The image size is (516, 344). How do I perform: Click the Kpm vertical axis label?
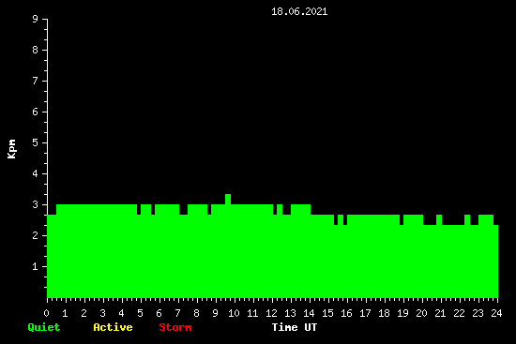pos(11,149)
